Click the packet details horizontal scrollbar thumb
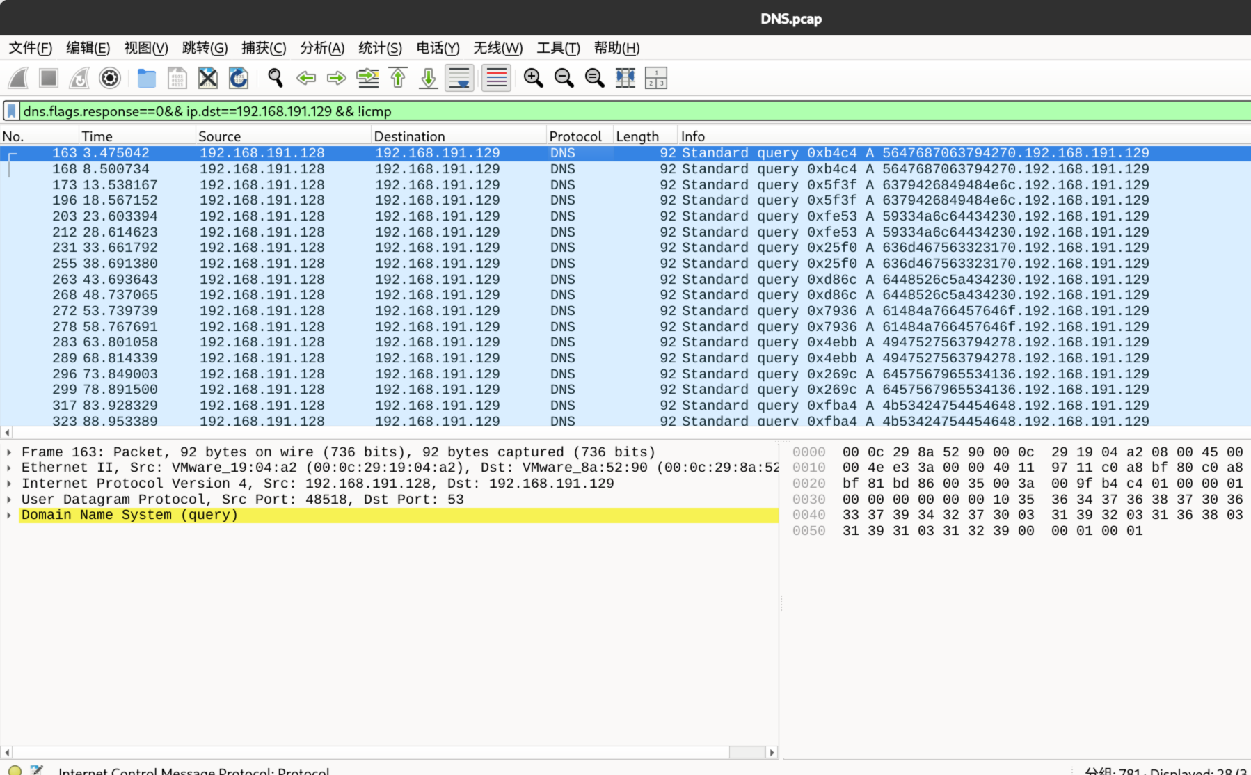The height and width of the screenshot is (775, 1251). [747, 752]
